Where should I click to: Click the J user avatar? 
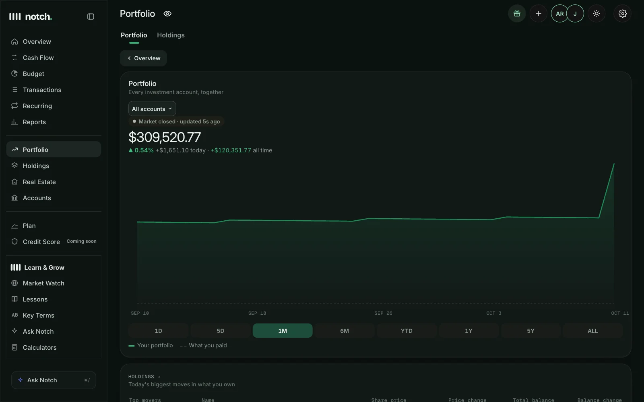tap(575, 14)
